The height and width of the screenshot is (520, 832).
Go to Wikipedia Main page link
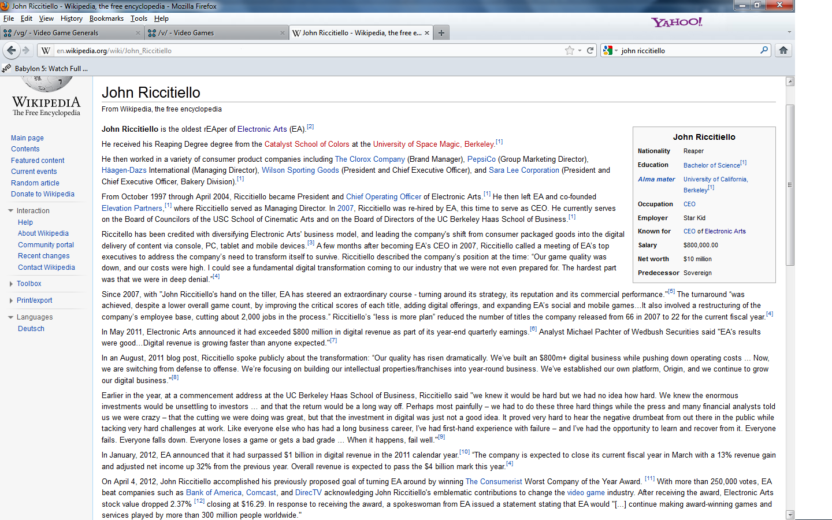point(27,138)
